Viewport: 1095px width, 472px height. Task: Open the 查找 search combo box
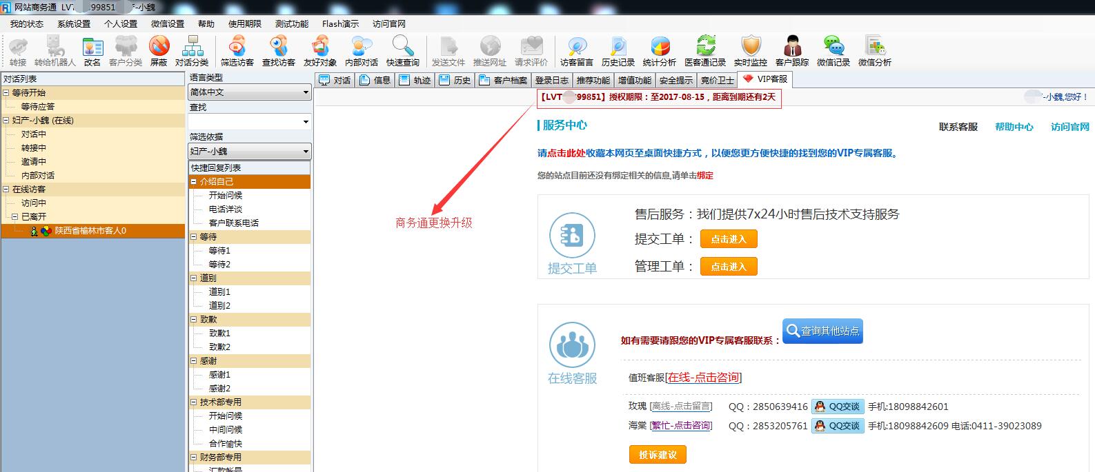coord(249,121)
